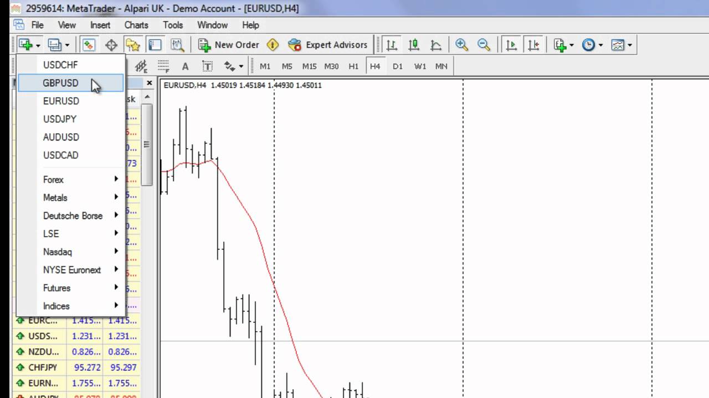The image size is (709, 398).
Task: Open the Arrows tool dropdown arrow
Action: point(241,67)
